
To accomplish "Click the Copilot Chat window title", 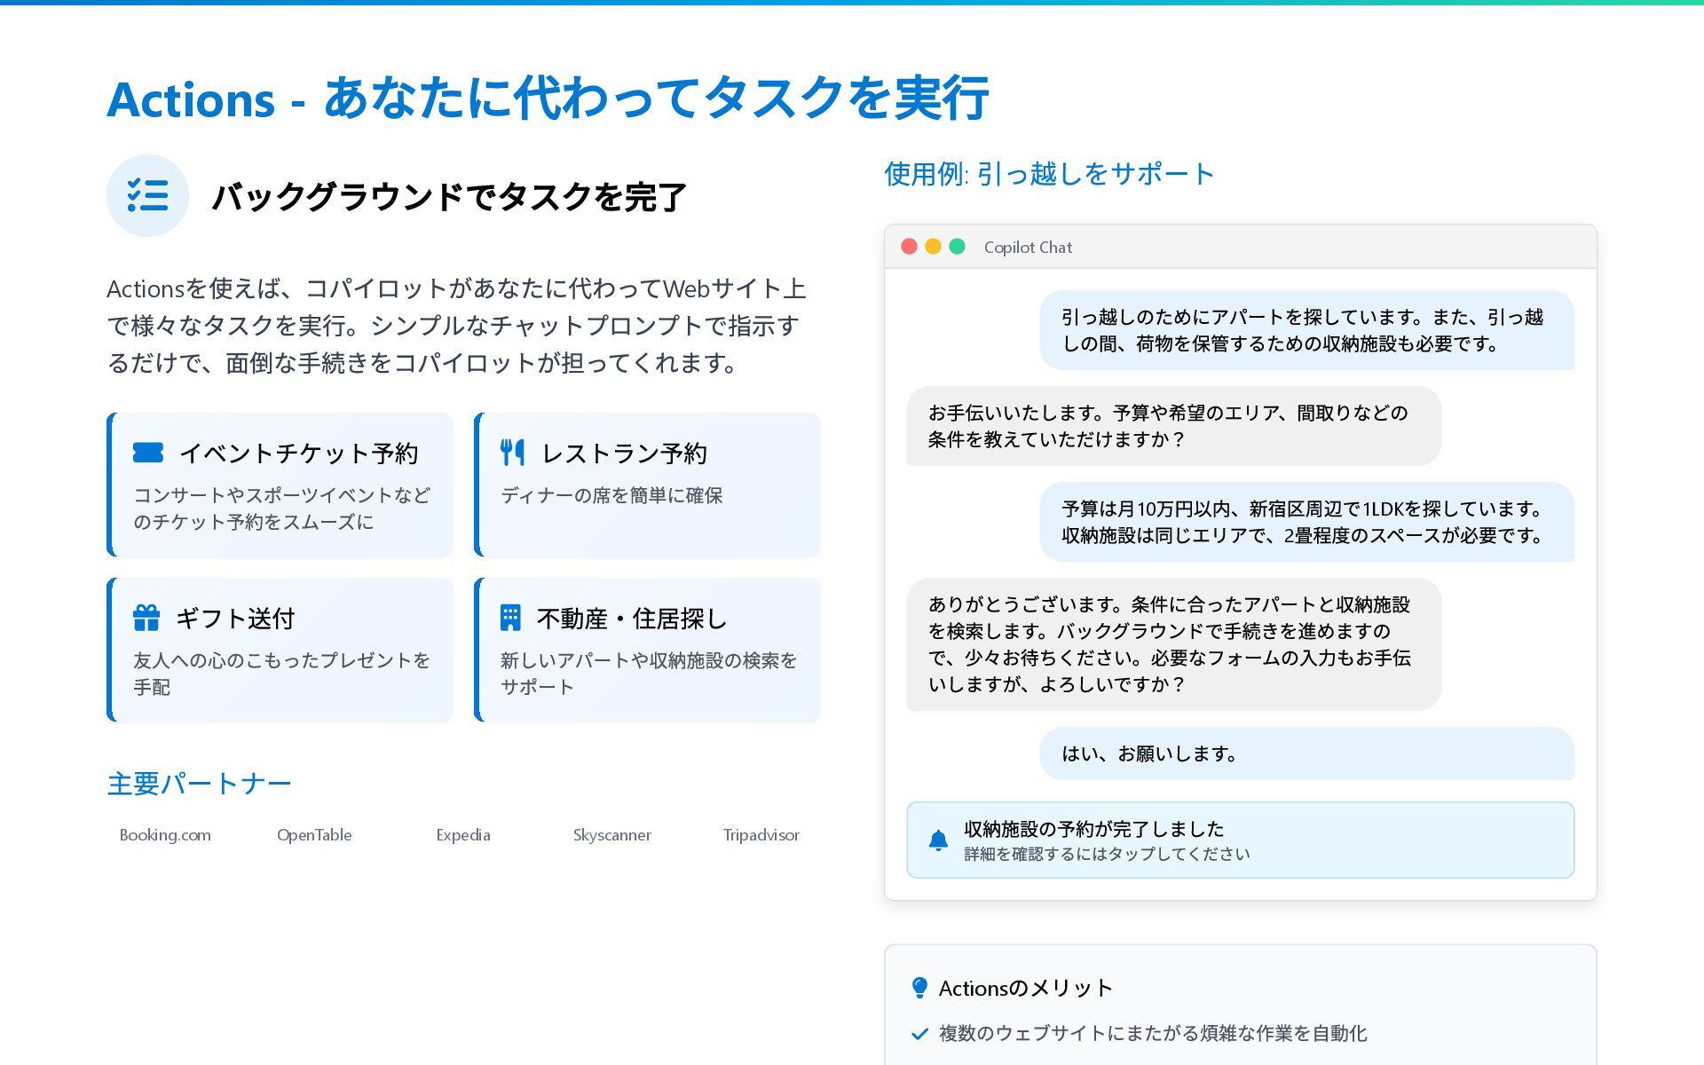I will [x=1028, y=248].
